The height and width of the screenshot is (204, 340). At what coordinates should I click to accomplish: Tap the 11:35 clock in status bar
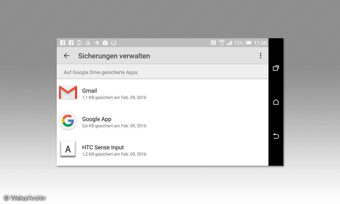[x=260, y=43]
